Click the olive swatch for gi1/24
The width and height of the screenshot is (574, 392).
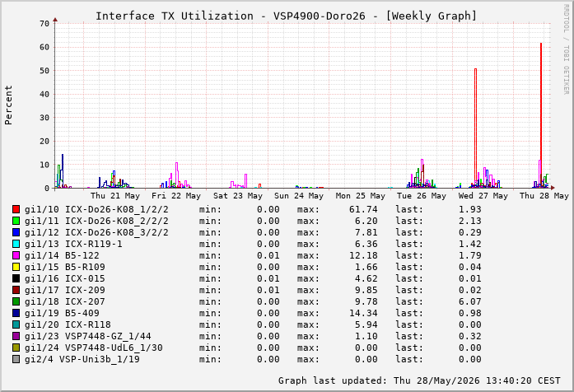coord(16,348)
